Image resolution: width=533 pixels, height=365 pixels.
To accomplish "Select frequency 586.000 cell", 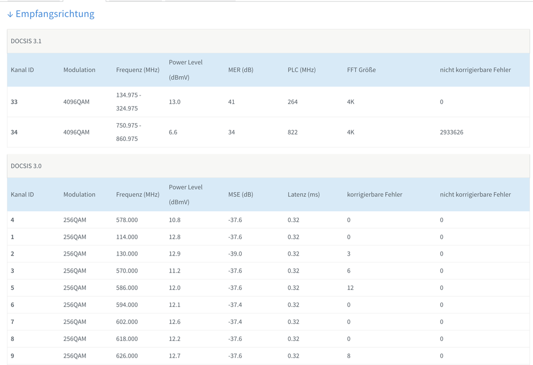I will click(127, 288).
